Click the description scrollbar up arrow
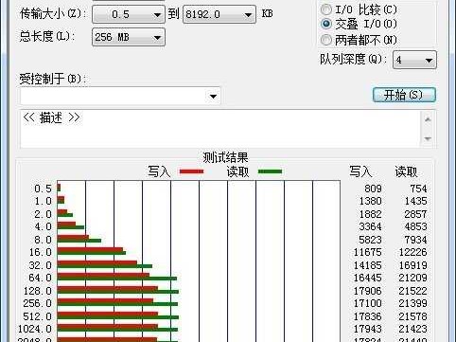The height and width of the screenshot is (342, 456). 428,119
